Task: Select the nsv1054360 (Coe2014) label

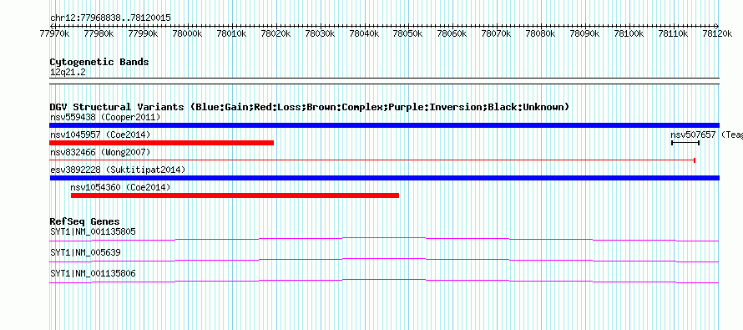Action: 120,187
